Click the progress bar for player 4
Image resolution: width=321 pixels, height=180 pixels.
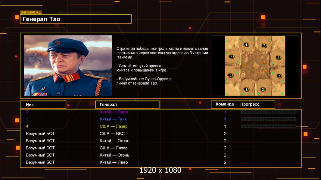(269, 126)
